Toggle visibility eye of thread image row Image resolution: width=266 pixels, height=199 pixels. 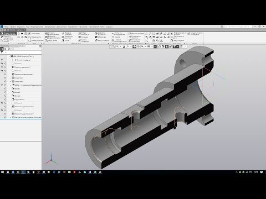(2, 85)
